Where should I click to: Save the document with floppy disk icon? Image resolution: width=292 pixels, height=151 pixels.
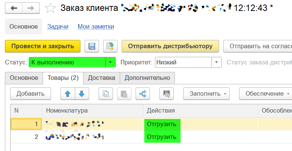tap(92, 46)
